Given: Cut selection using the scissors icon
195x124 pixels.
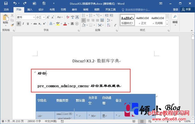Looking at the screenshot, I should pos(12,15).
